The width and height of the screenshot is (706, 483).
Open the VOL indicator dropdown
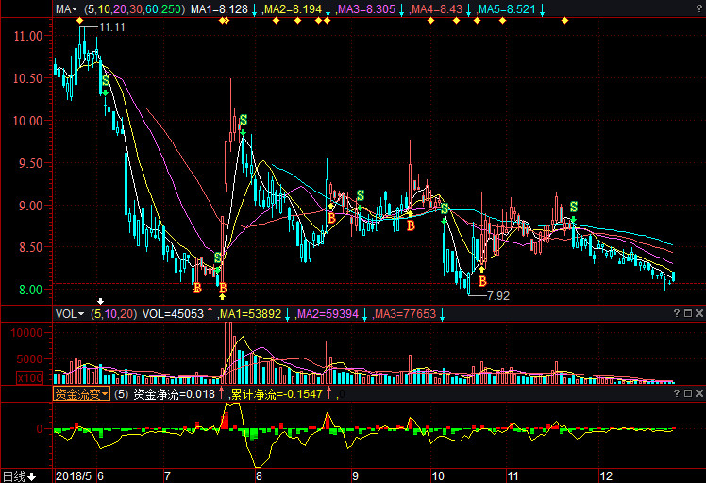click(x=69, y=313)
